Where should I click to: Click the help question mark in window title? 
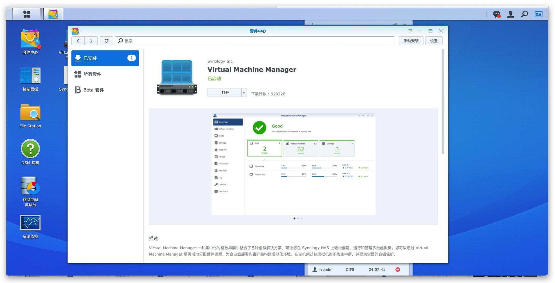[410, 31]
